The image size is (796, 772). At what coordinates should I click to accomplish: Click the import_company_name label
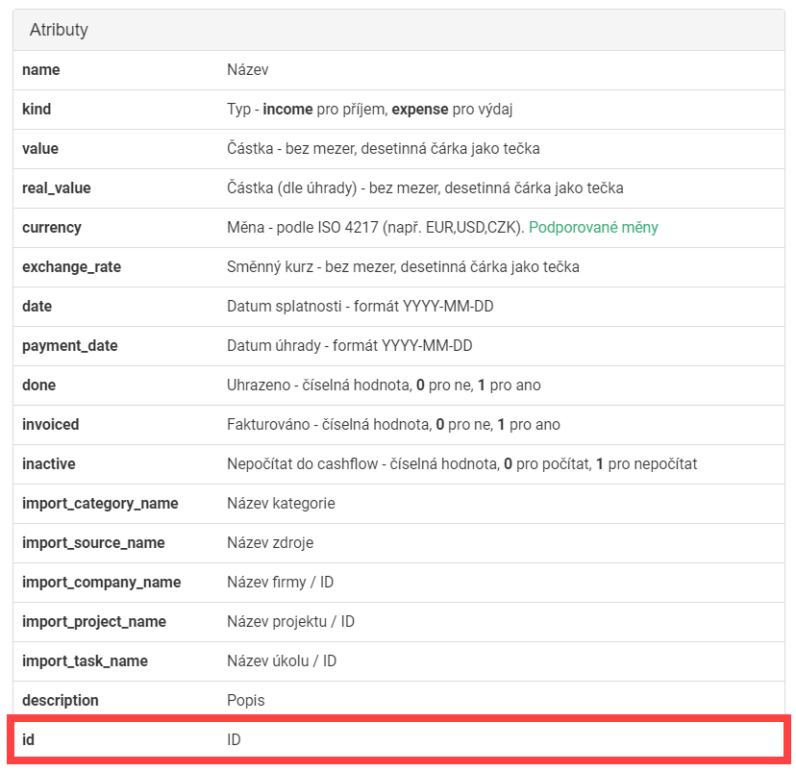[x=101, y=583]
